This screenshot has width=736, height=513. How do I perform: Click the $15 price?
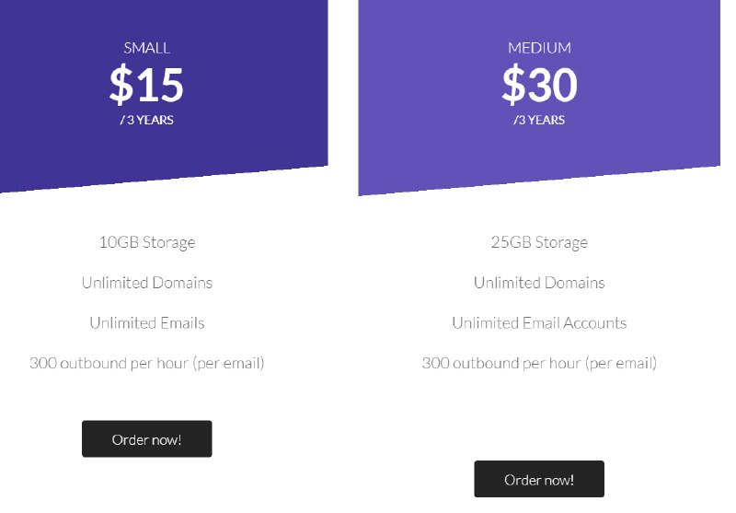coord(147,85)
